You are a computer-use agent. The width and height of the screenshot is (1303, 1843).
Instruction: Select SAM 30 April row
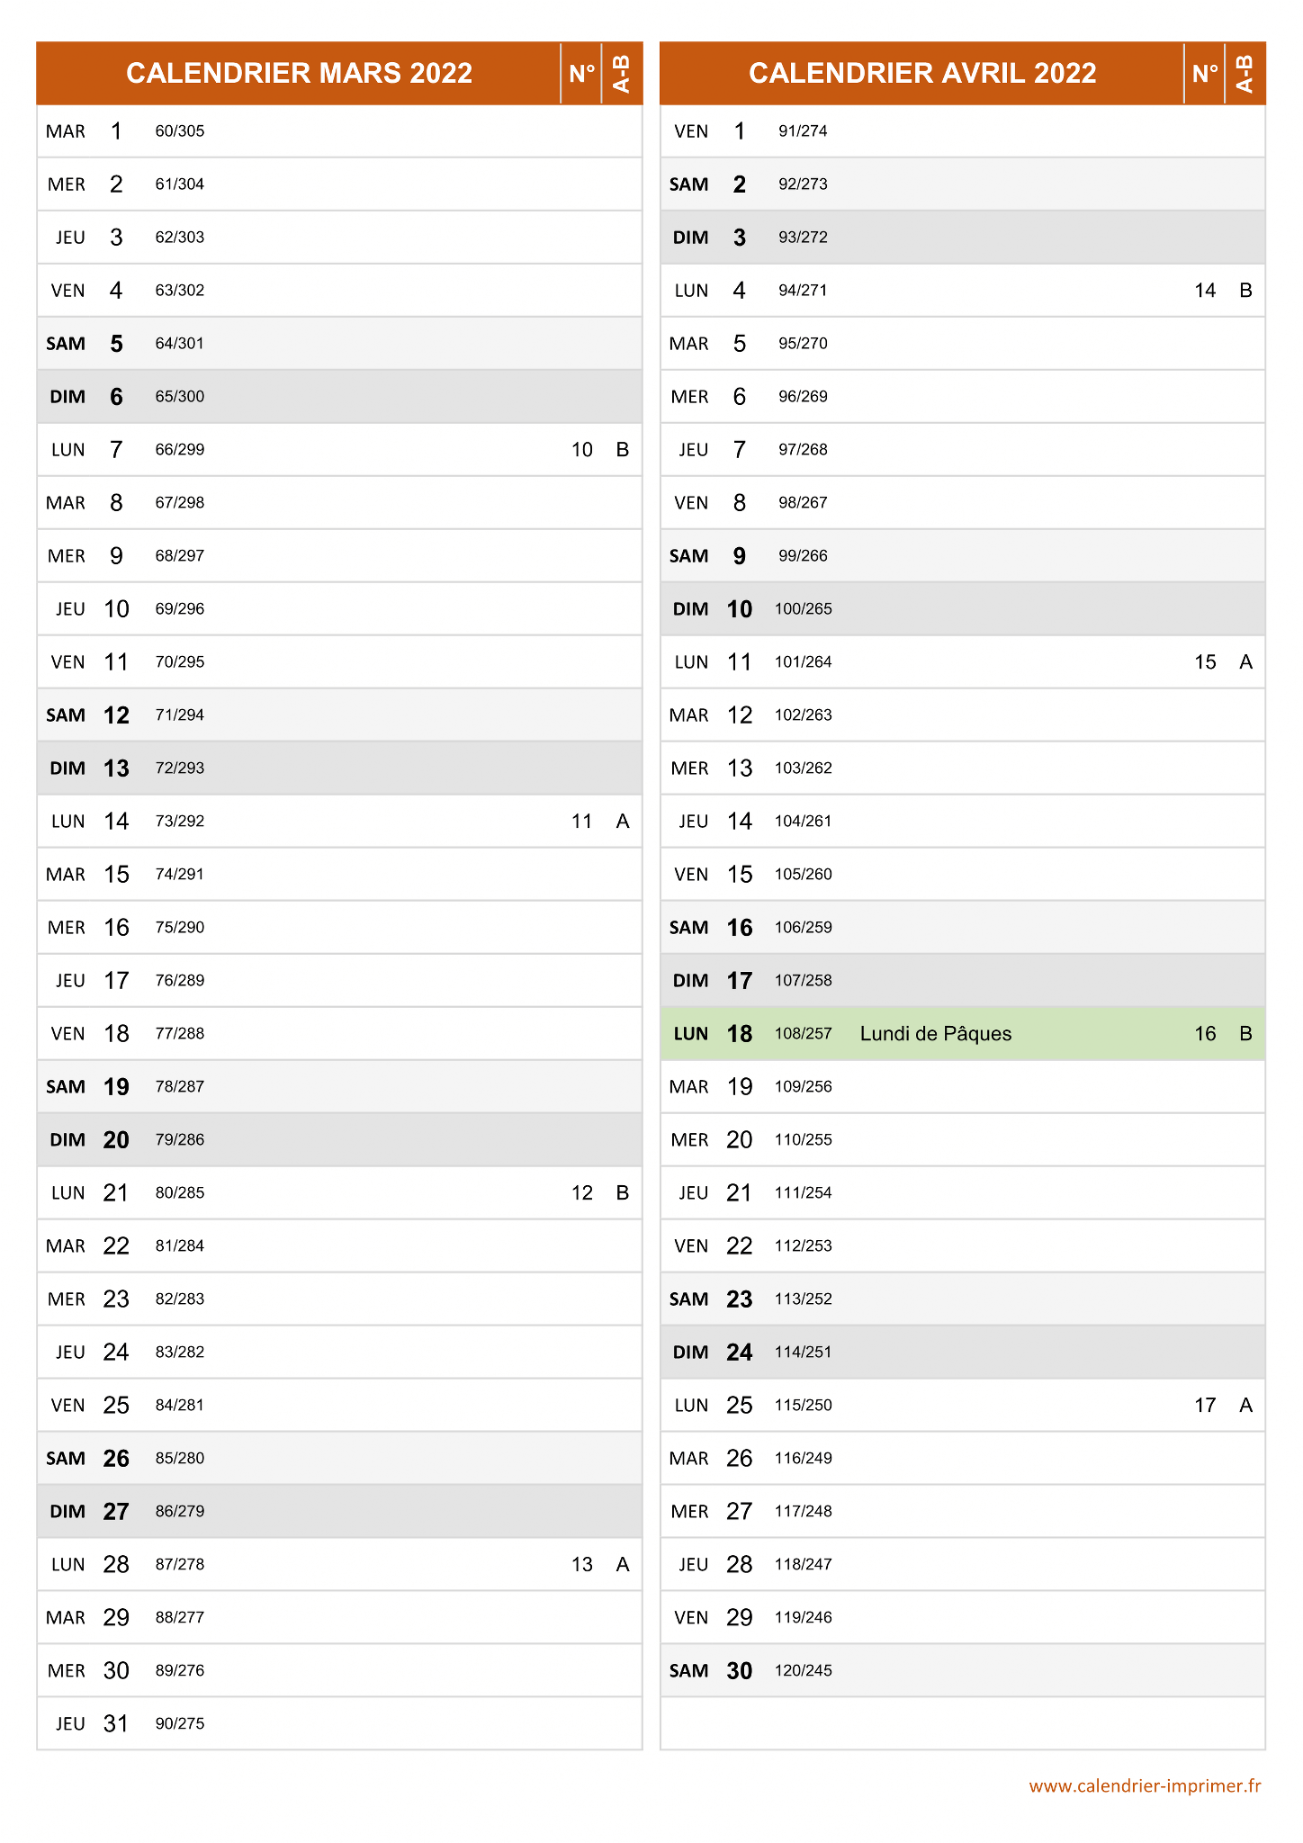tap(963, 1671)
